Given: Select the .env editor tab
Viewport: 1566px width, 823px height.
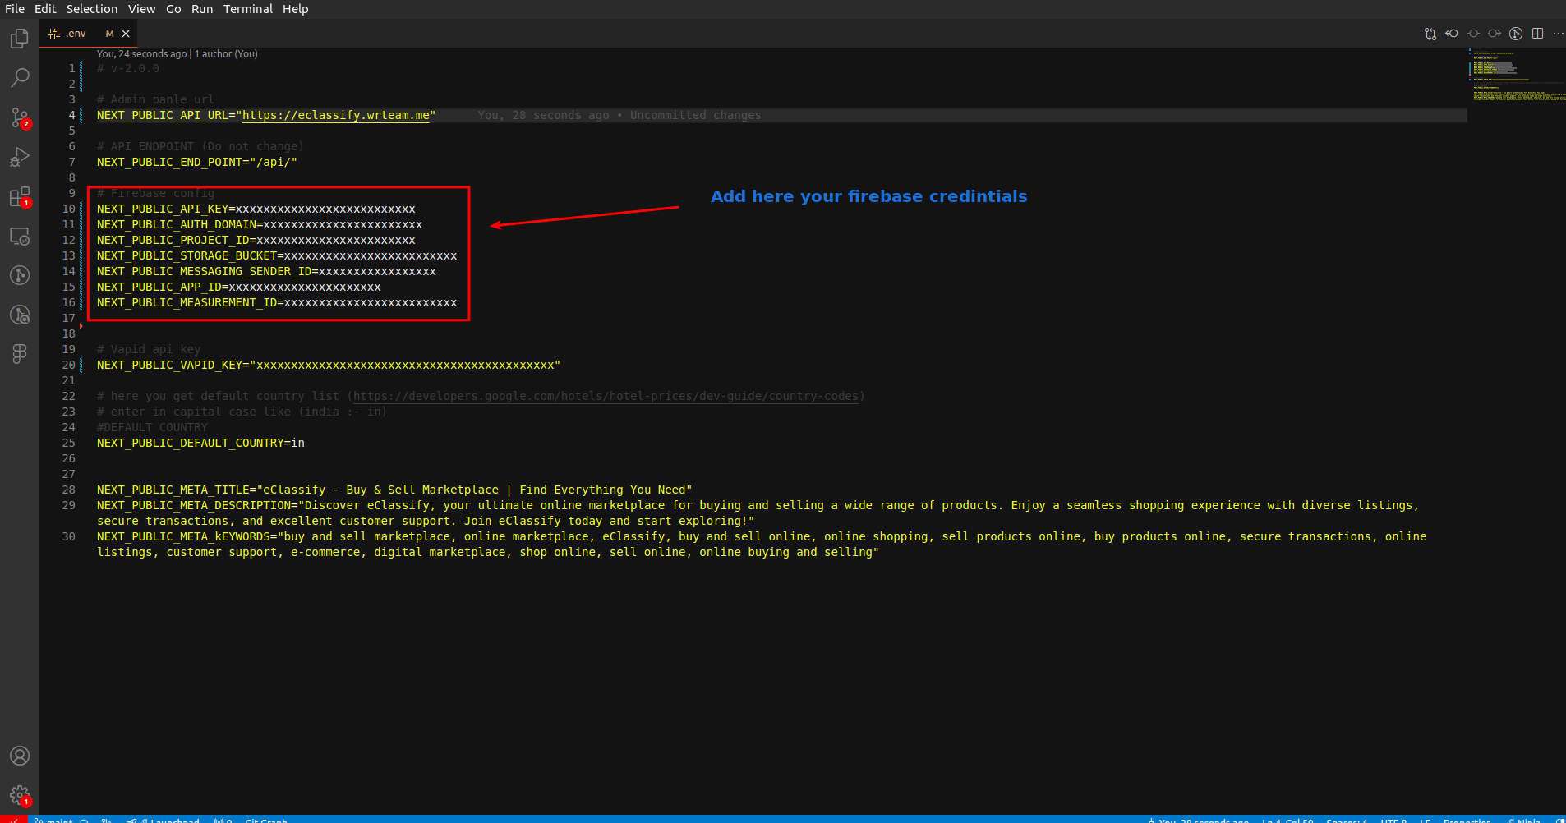Looking at the screenshot, I should [x=75, y=34].
